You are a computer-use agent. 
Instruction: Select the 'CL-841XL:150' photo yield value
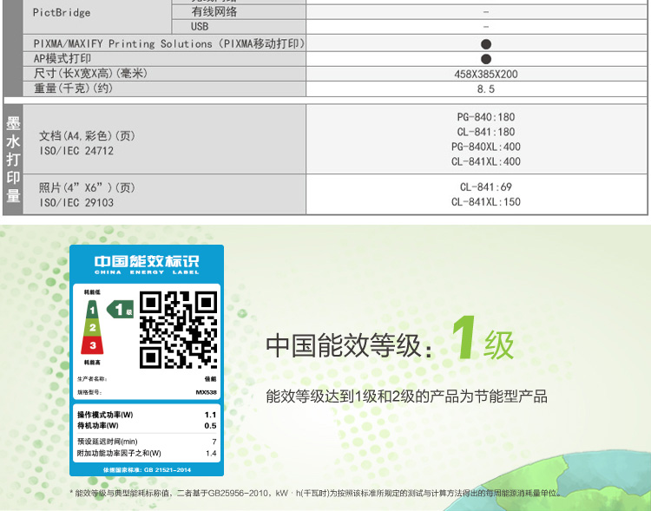486,202
